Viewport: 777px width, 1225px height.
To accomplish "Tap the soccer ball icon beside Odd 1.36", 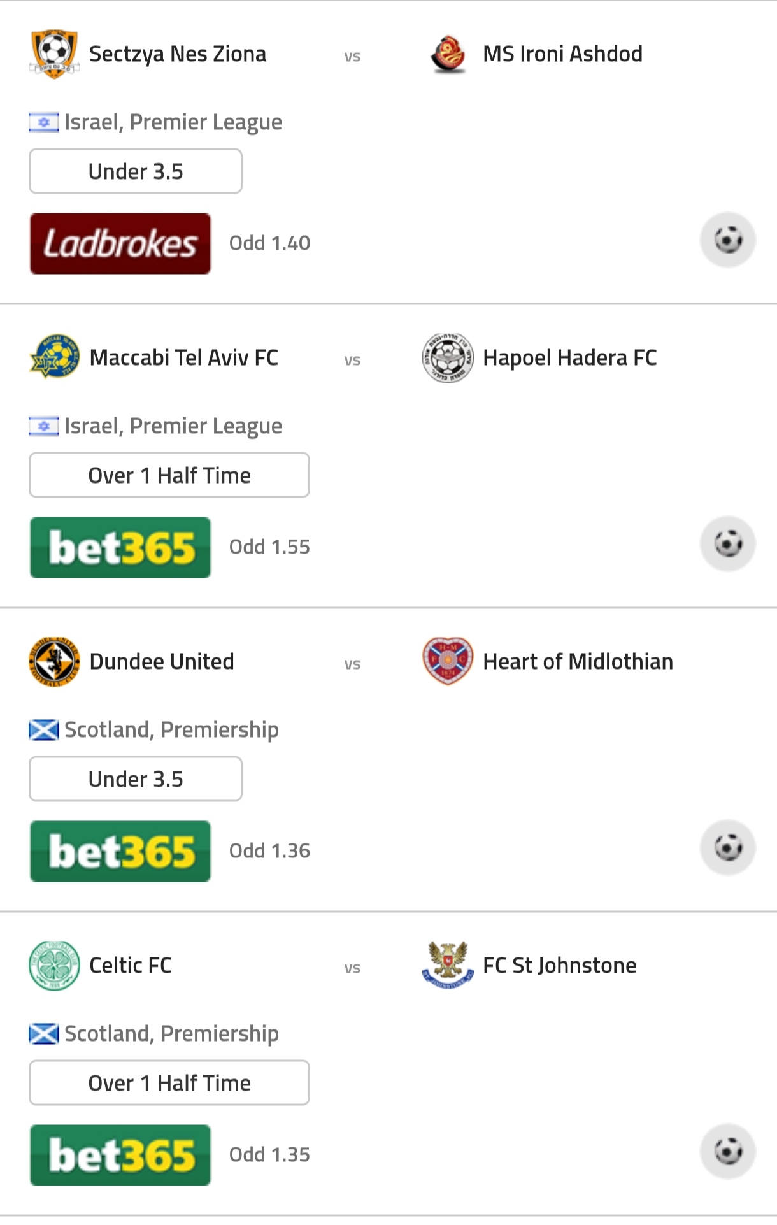I will pyautogui.click(x=728, y=848).
